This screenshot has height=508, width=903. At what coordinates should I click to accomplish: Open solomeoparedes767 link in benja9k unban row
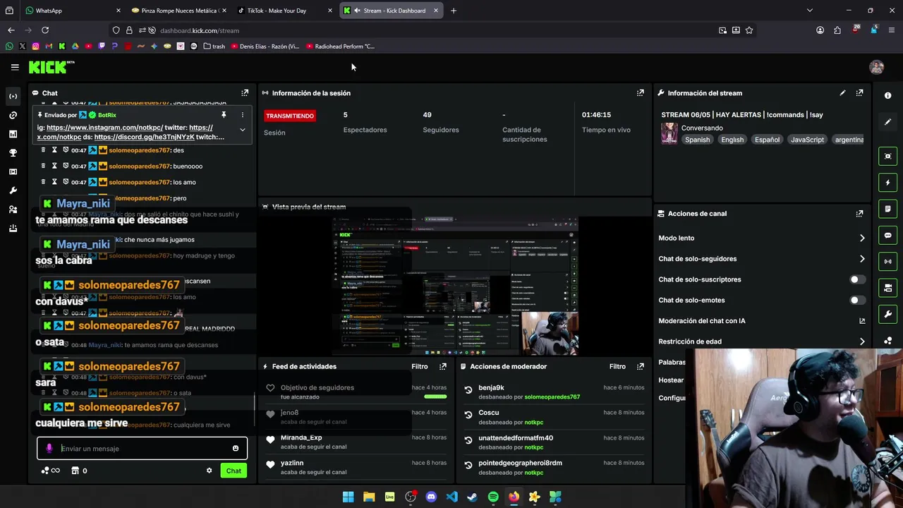point(552,397)
